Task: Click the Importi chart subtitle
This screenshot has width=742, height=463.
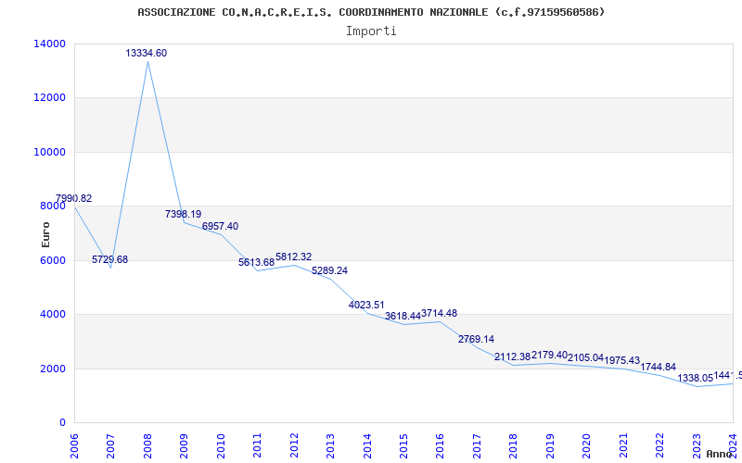Action: click(371, 31)
